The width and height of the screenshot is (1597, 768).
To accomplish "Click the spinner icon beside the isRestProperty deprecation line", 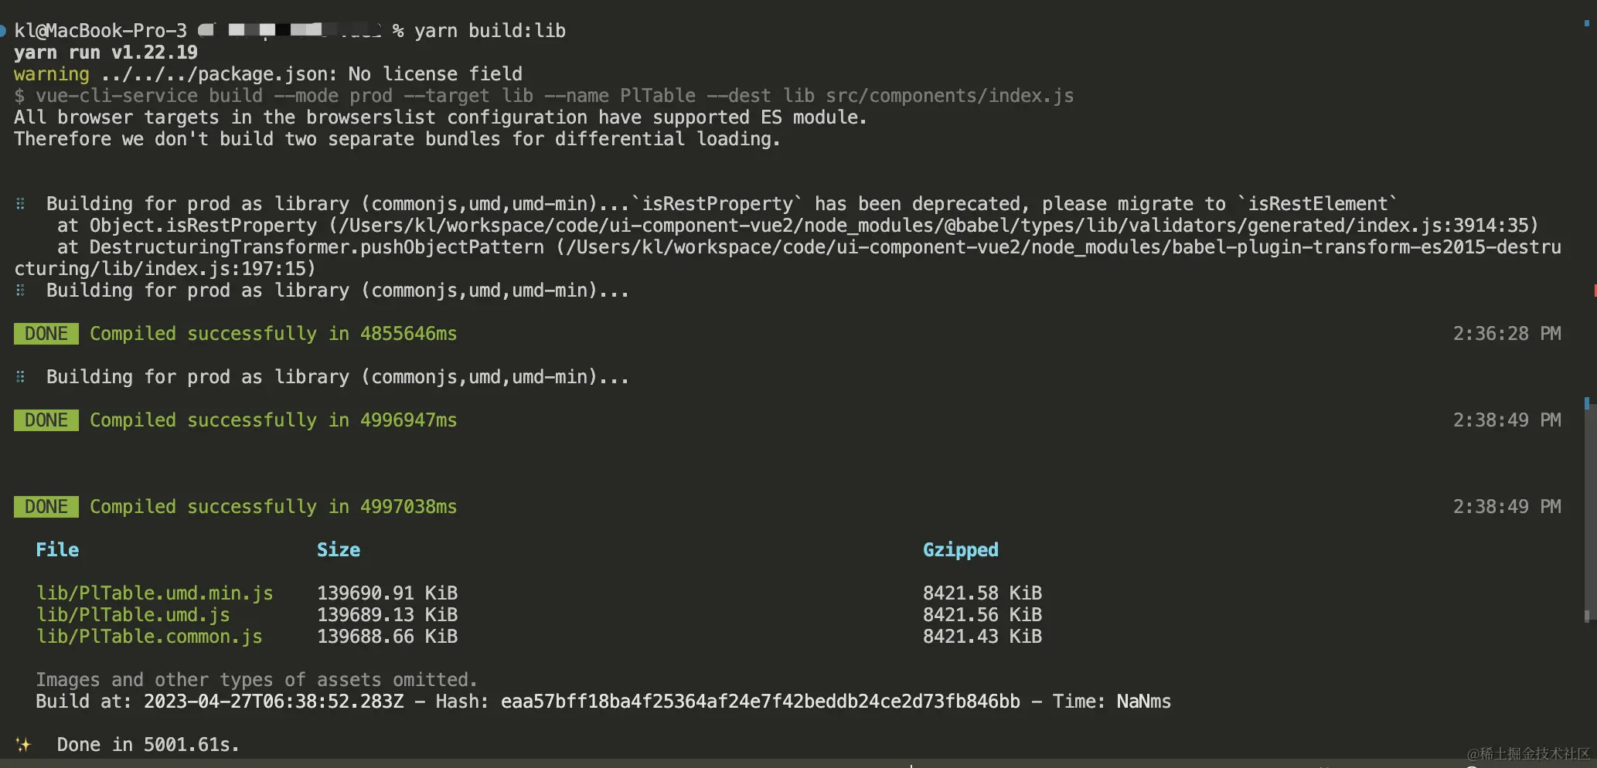I will pos(20,204).
